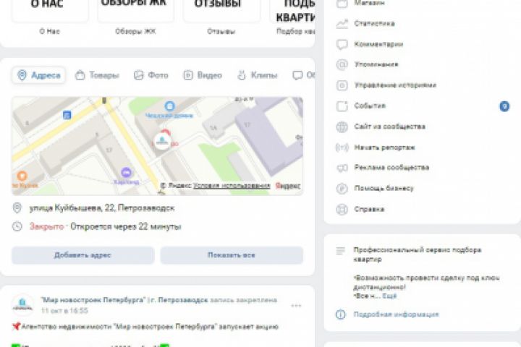This screenshot has width=521, height=347.
Task: Start broadcast via Начать репортаж icon
Action: point(342,147)
